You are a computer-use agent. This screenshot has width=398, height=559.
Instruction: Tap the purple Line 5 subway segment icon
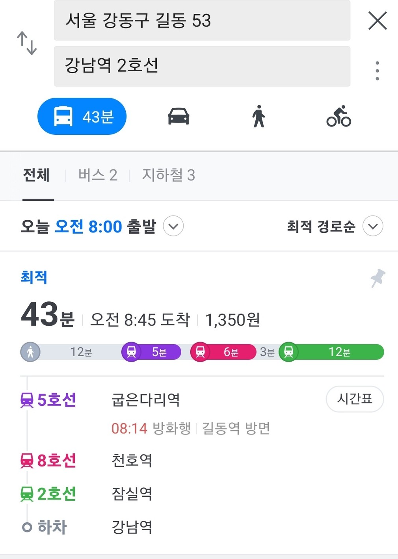click(131, 352)
